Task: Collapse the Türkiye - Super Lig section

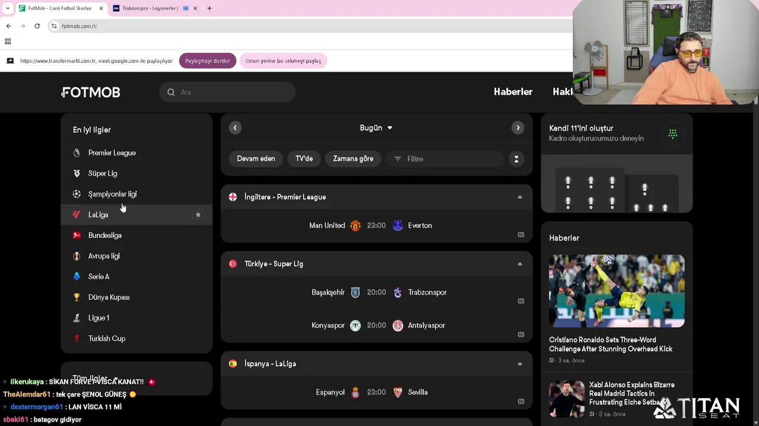Action: click(x=519, y=264)
